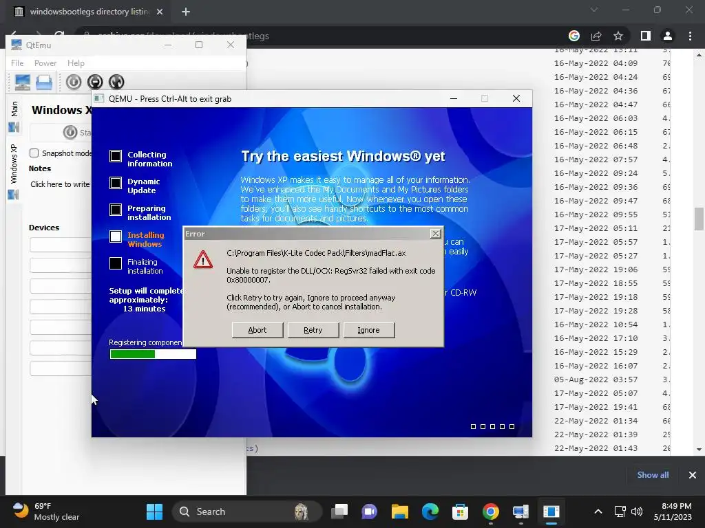
Task: Click the stop machine icon in QtEmu toolbar
Action: click(95, 82)
